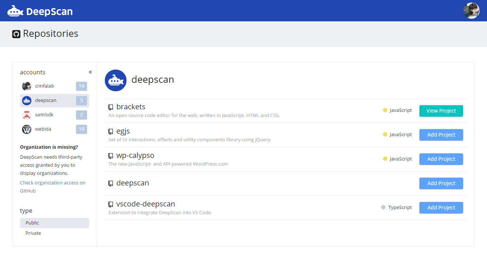Click the repo icon next to deepscan repository
Screen dimensions: 487x265
[111, 183]
